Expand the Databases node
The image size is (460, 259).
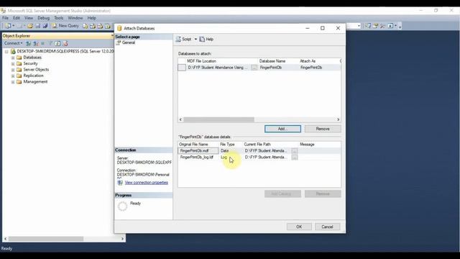[13, 58]
